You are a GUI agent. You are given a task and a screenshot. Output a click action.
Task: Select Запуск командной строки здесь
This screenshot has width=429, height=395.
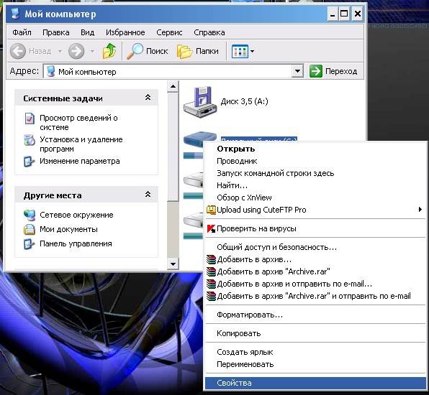(x=316, y=173)
